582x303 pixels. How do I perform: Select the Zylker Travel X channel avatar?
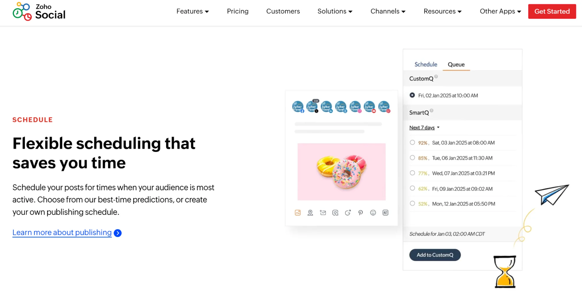click(x=312, y=107)
